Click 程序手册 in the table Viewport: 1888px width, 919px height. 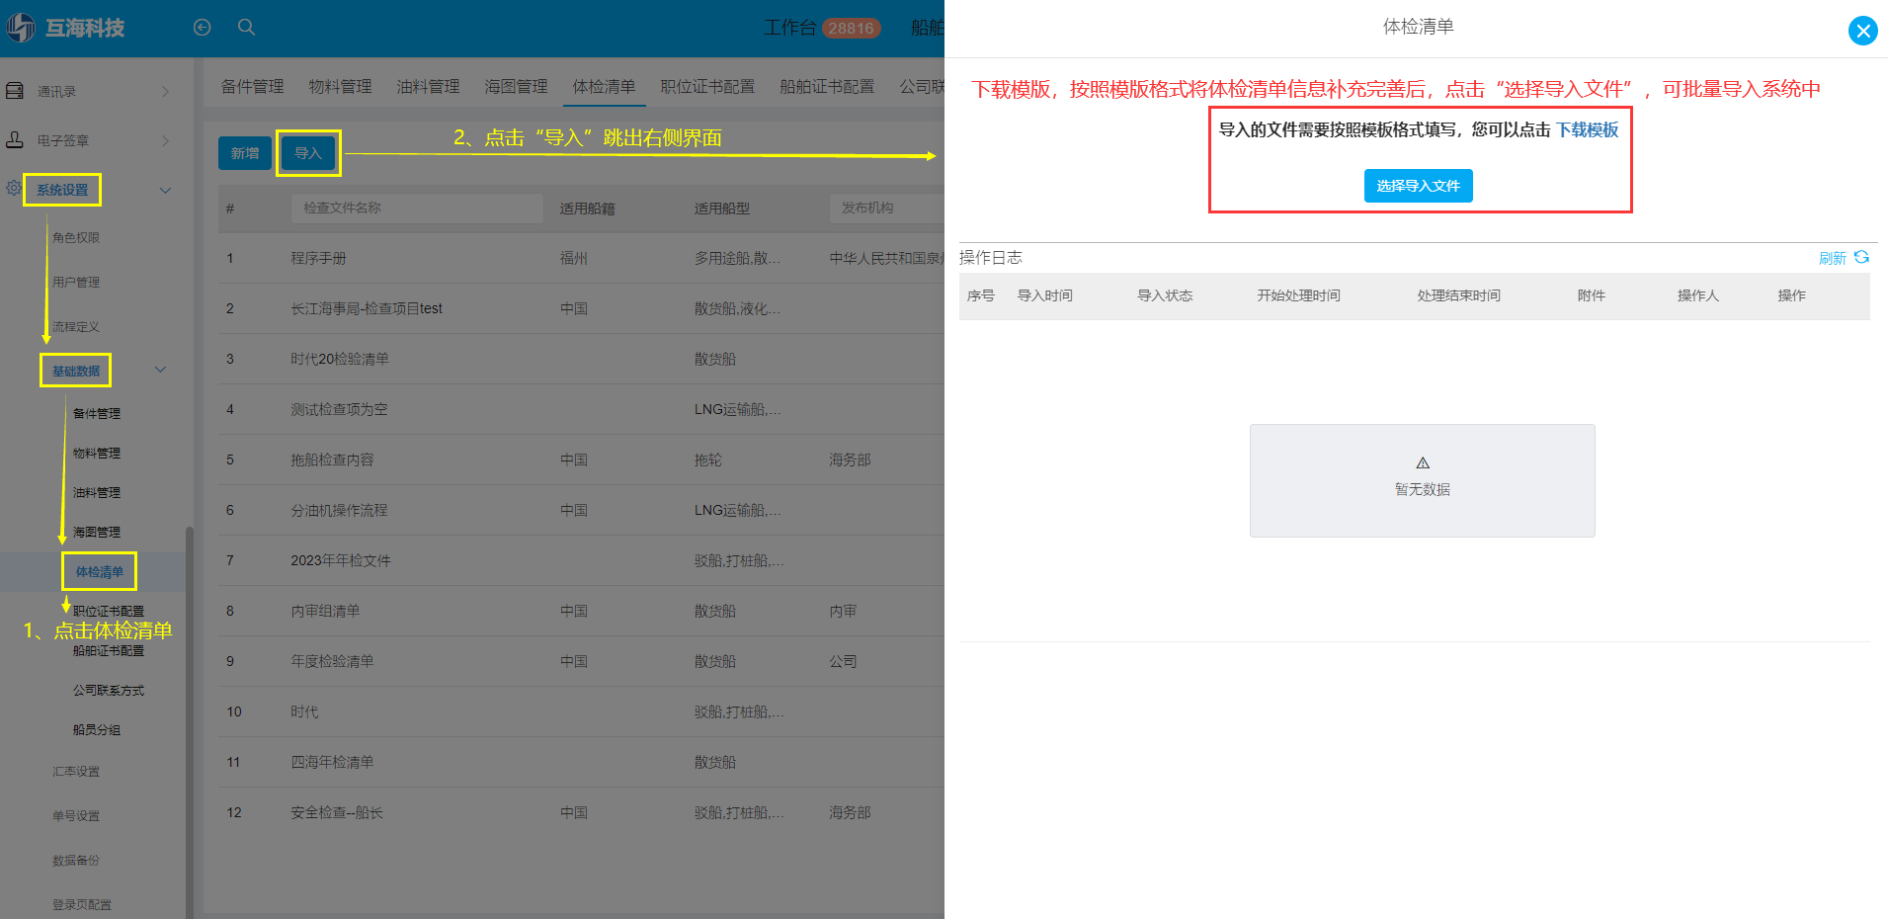coord(318,258)
